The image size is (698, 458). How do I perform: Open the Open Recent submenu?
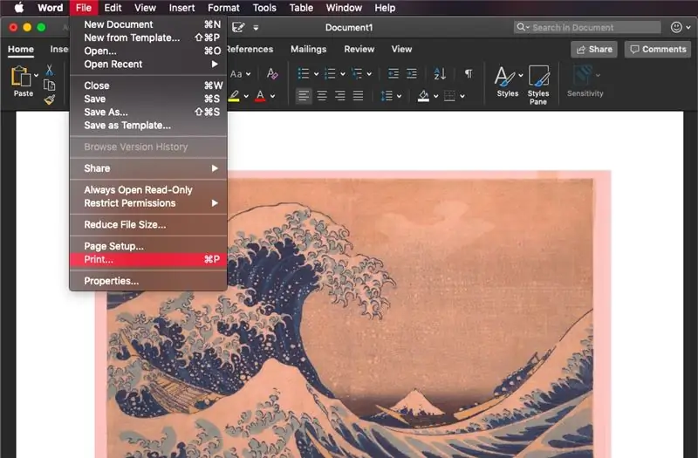148,64
